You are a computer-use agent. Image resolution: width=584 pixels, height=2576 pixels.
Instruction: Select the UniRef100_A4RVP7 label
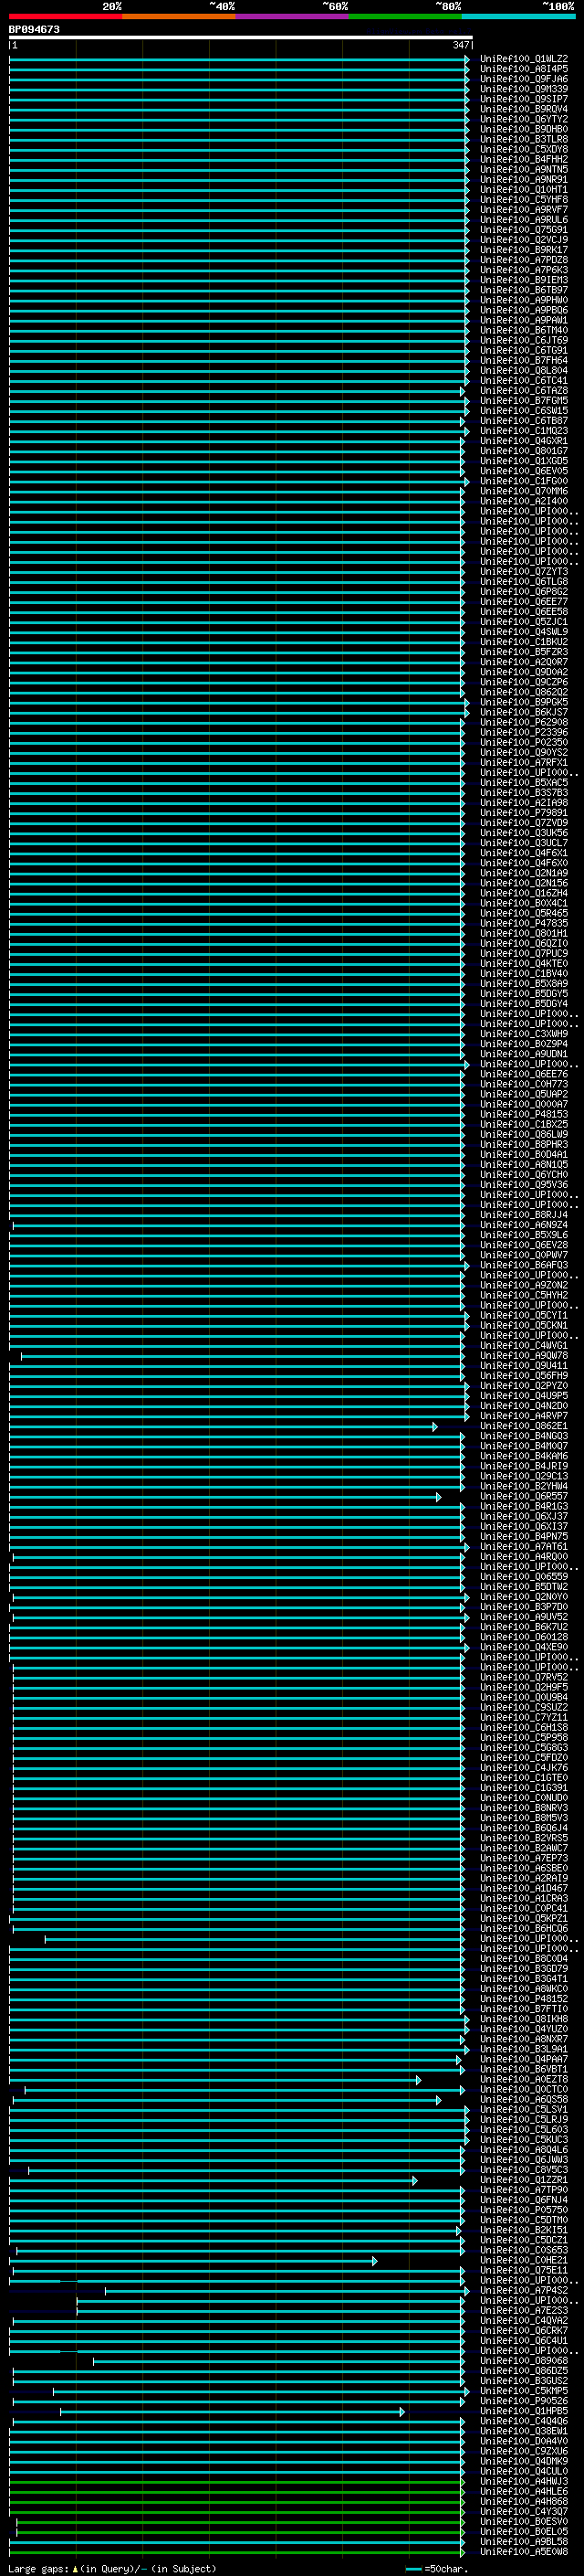tap(524, 1416)
